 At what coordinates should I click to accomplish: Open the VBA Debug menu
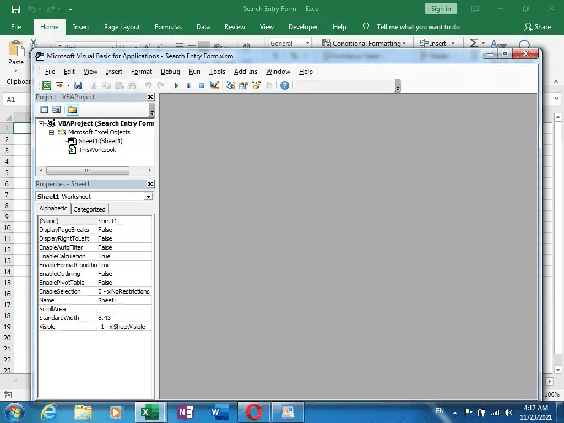tap(170, 72)
